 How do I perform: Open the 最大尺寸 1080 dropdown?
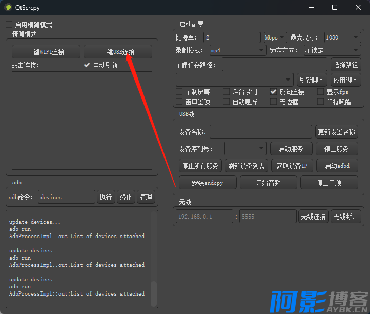pos(343,37)
